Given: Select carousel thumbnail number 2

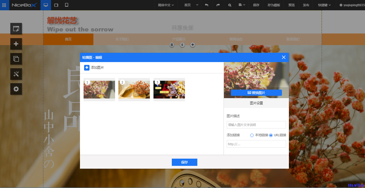Looking at the screenshot, I should point(134,90).
